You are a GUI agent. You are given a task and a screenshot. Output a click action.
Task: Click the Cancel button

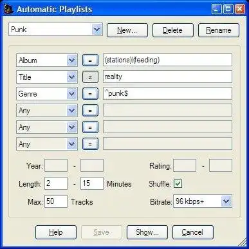click(x=193, y=232)
